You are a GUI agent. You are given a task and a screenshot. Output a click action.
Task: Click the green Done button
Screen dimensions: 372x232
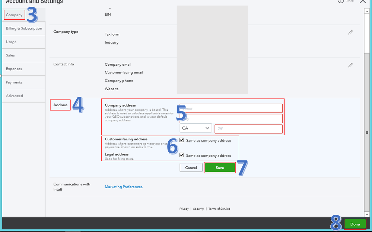pos(355,224)
